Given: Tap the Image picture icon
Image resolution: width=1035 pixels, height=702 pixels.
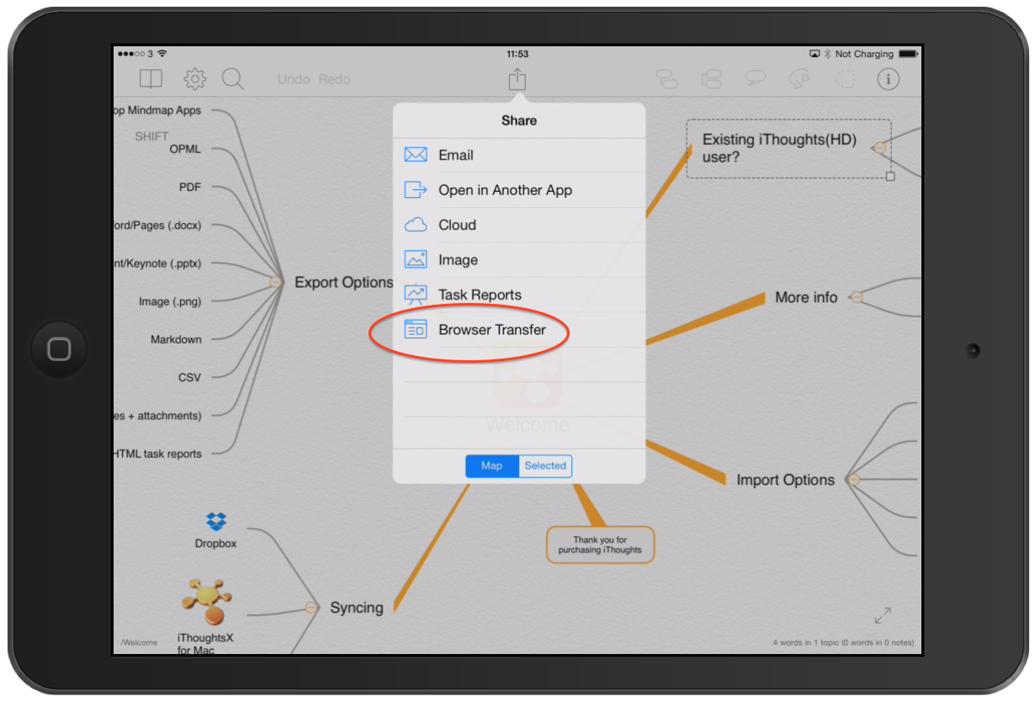Looking at the screenshot, I should point(416,259).
